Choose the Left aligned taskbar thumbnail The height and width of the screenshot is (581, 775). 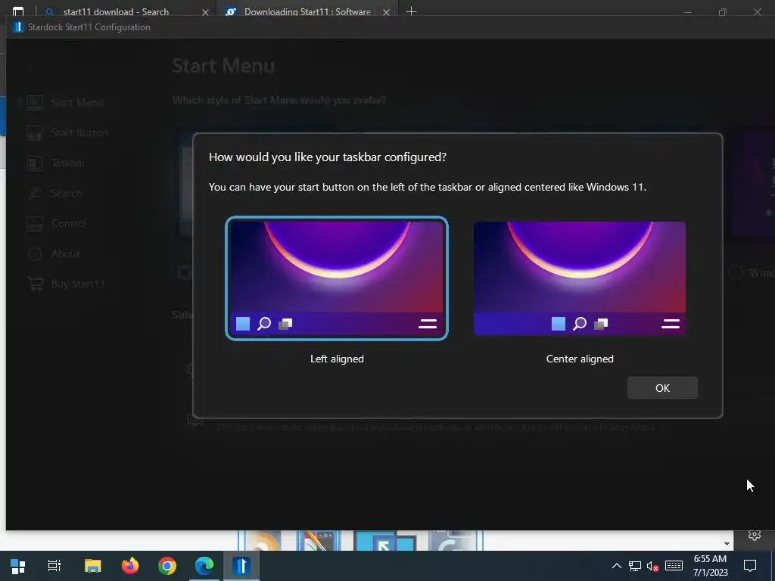[337, 278]
